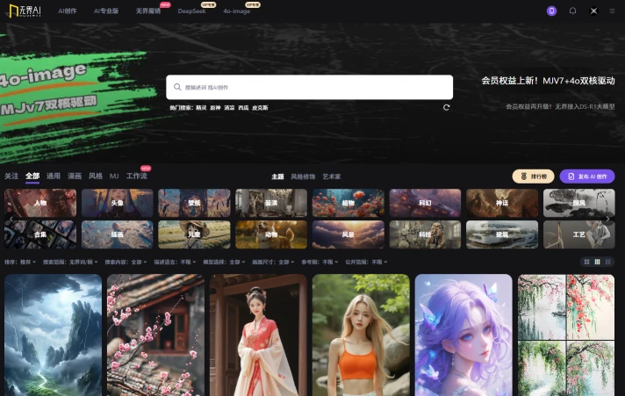Open the 4o-image nav item

pyautogui.click(x=237, y=11)
